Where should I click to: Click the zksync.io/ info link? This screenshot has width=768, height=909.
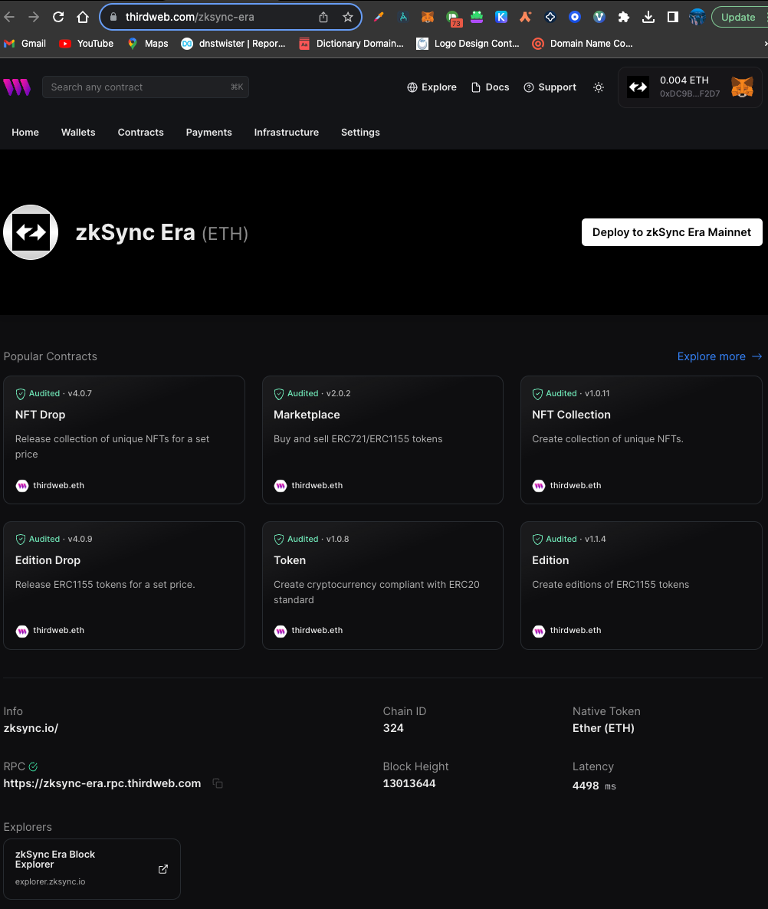(31, 728)
